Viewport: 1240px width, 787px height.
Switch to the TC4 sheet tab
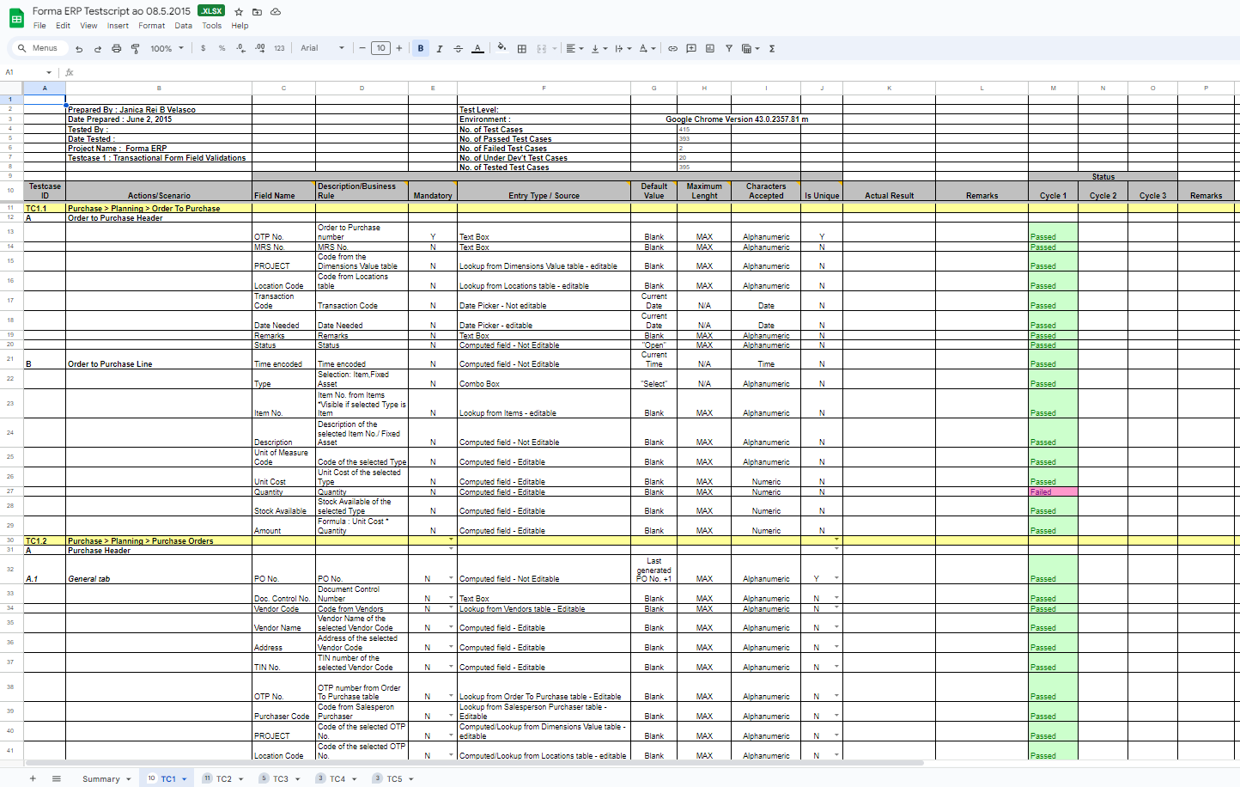337,779
